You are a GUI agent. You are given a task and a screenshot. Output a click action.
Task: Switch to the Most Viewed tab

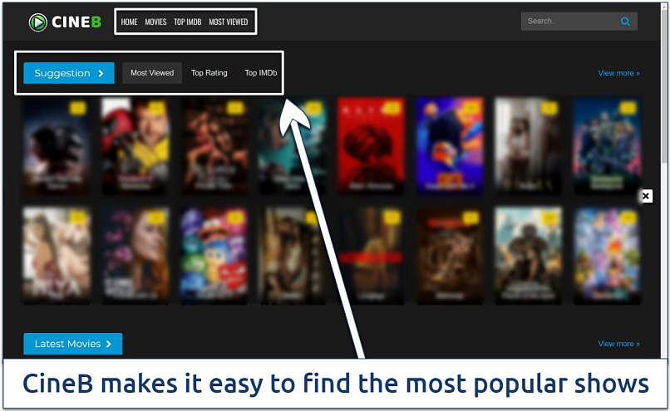pyautogui.click(x=152, y=73)
